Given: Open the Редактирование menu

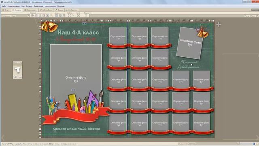Looking at the screenshot, I should coord(13,6).
